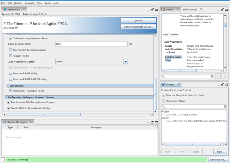Close the Parameters tab with its X icon
The image size is (230, 163).
(x=24, y=9)
